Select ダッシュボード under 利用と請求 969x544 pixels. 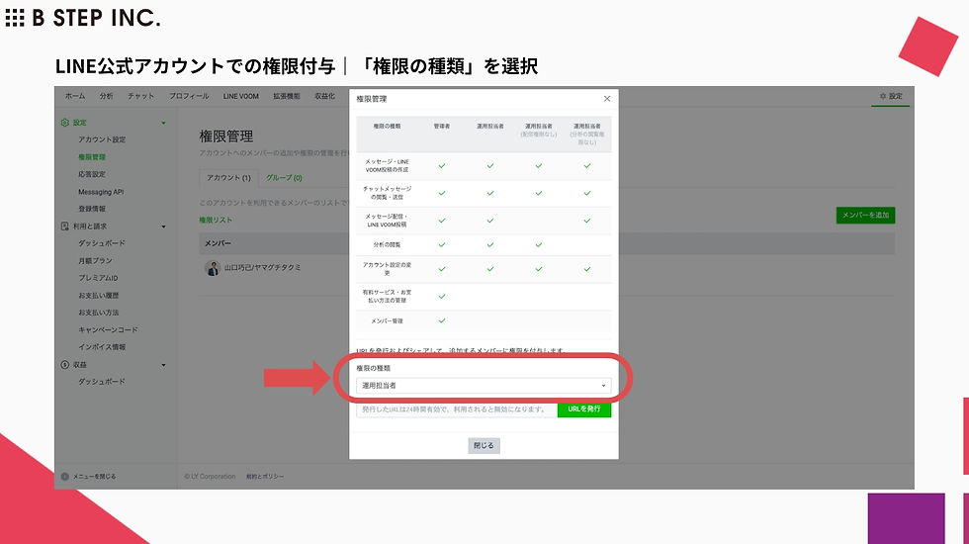[x=101, y=243]
